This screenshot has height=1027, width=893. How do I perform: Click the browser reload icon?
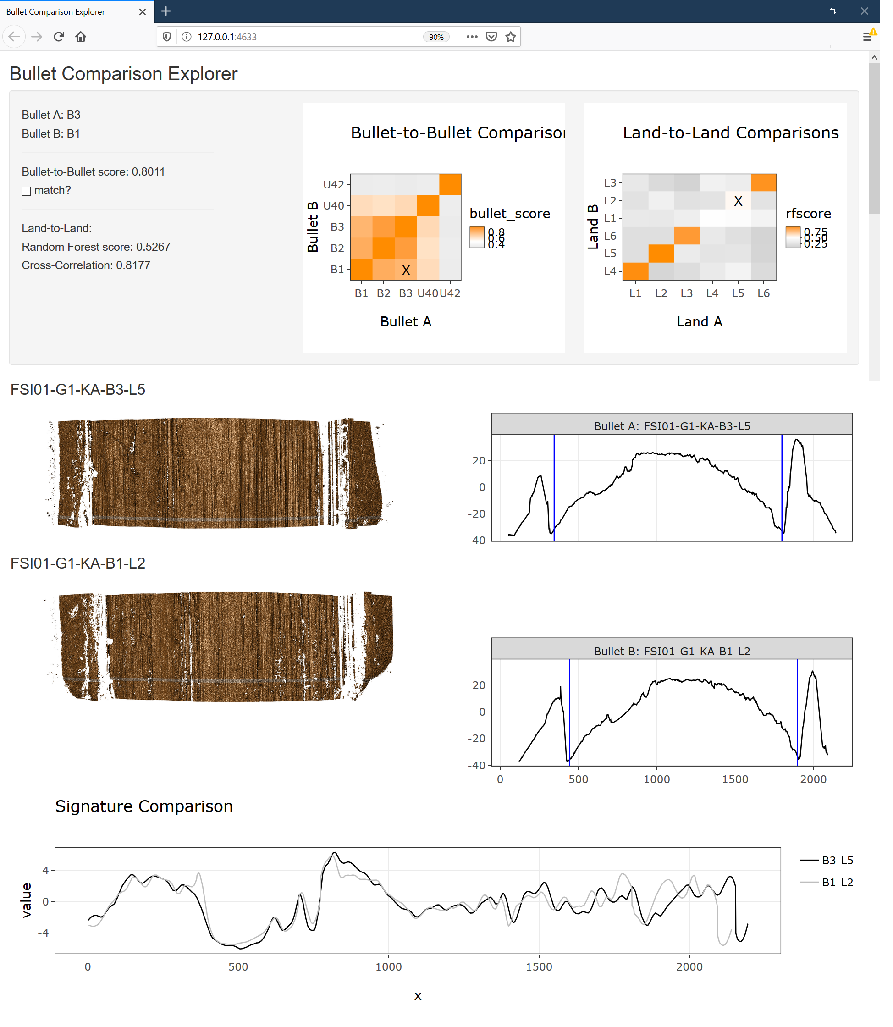coord(59,37)
